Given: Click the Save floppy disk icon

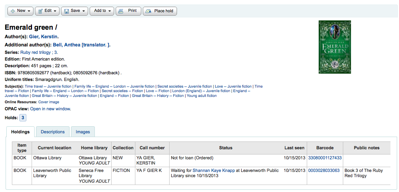Looking at the screenshot, I should [x=67, y=11].
